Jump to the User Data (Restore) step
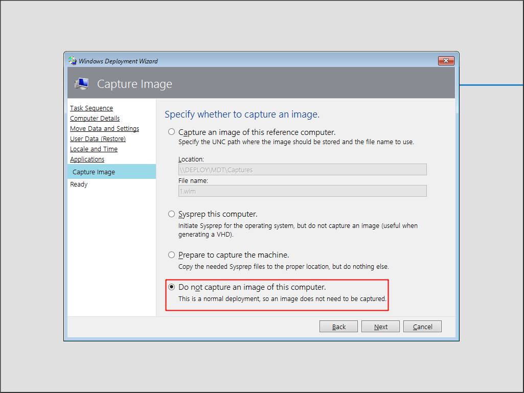This screenshot has height=393, width=524. click(98, 139)
